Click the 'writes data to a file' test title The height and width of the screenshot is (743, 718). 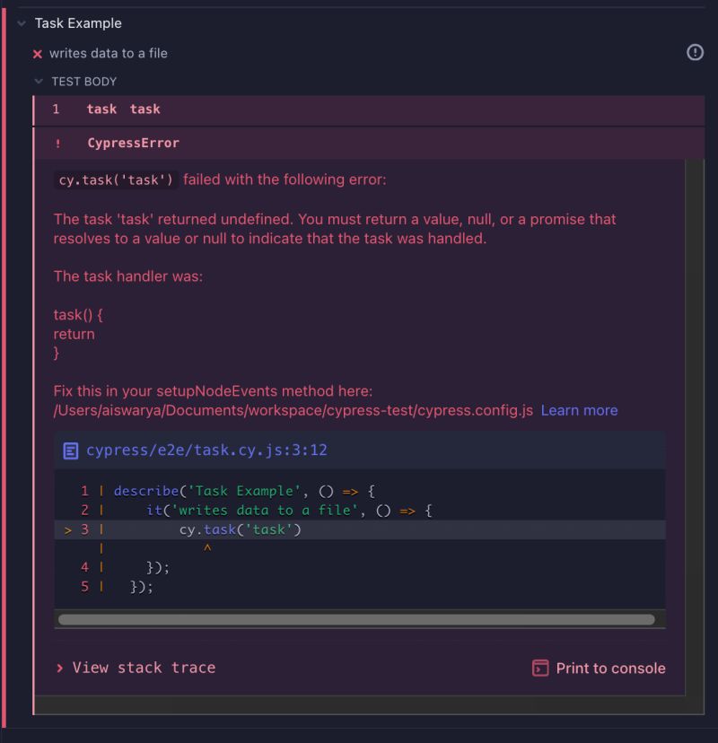click(109, 54)
